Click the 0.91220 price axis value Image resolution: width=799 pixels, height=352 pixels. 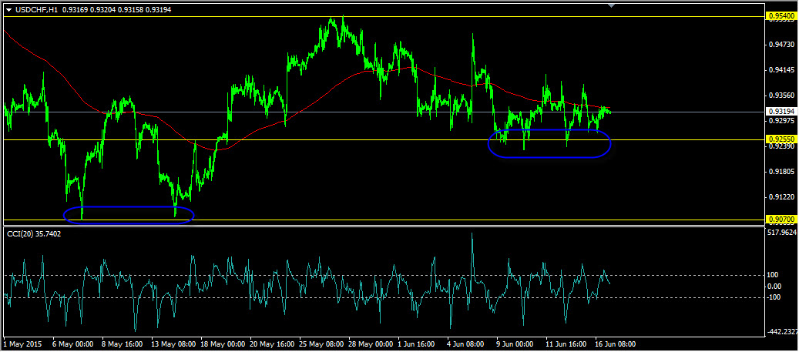coord(782,197)
